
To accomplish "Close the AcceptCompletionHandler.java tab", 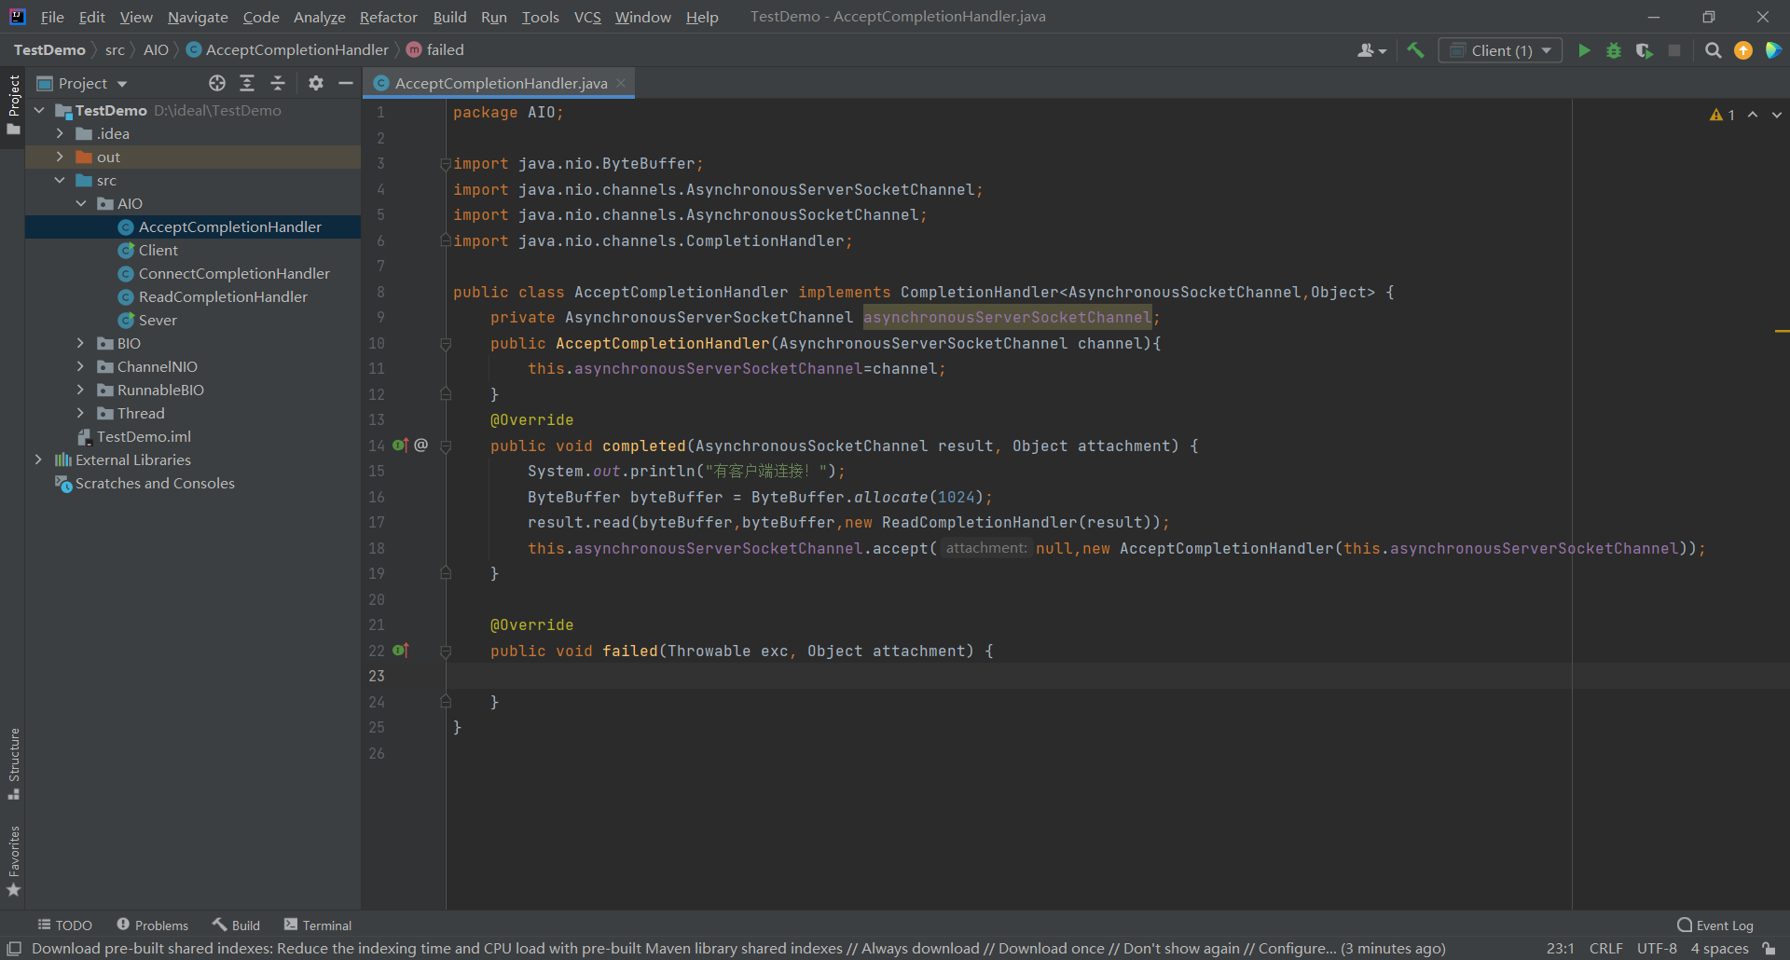I will pyautogui.click(x=621, y=83).
